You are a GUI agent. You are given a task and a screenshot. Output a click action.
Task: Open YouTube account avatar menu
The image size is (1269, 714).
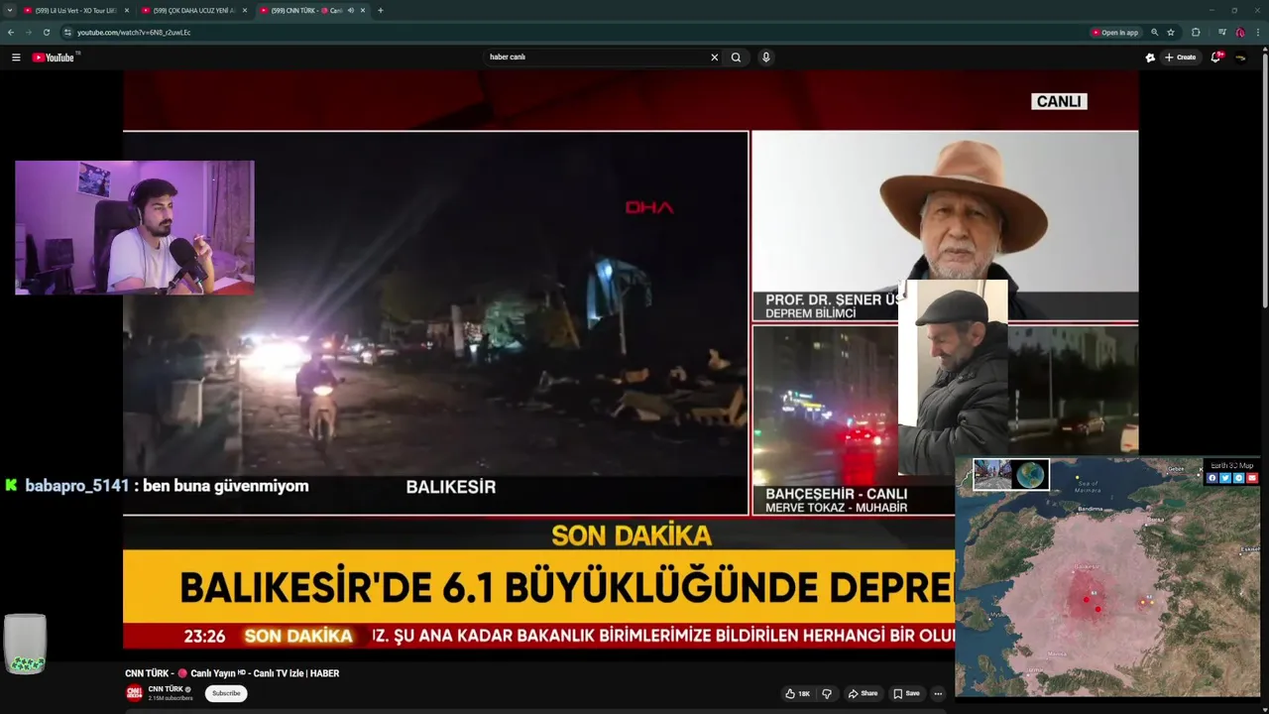tap(1240, 58)
